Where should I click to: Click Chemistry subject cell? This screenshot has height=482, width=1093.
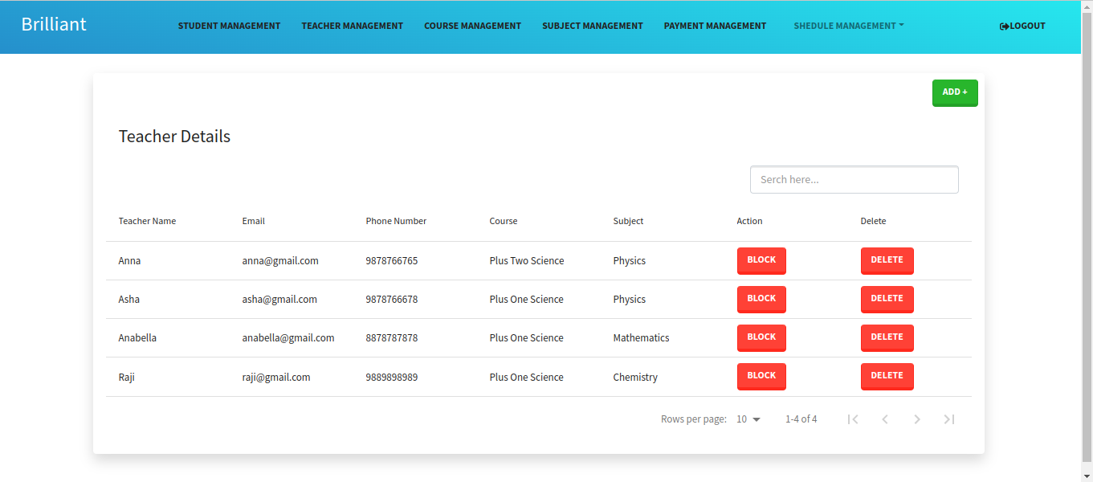click(x=635, y=378)
